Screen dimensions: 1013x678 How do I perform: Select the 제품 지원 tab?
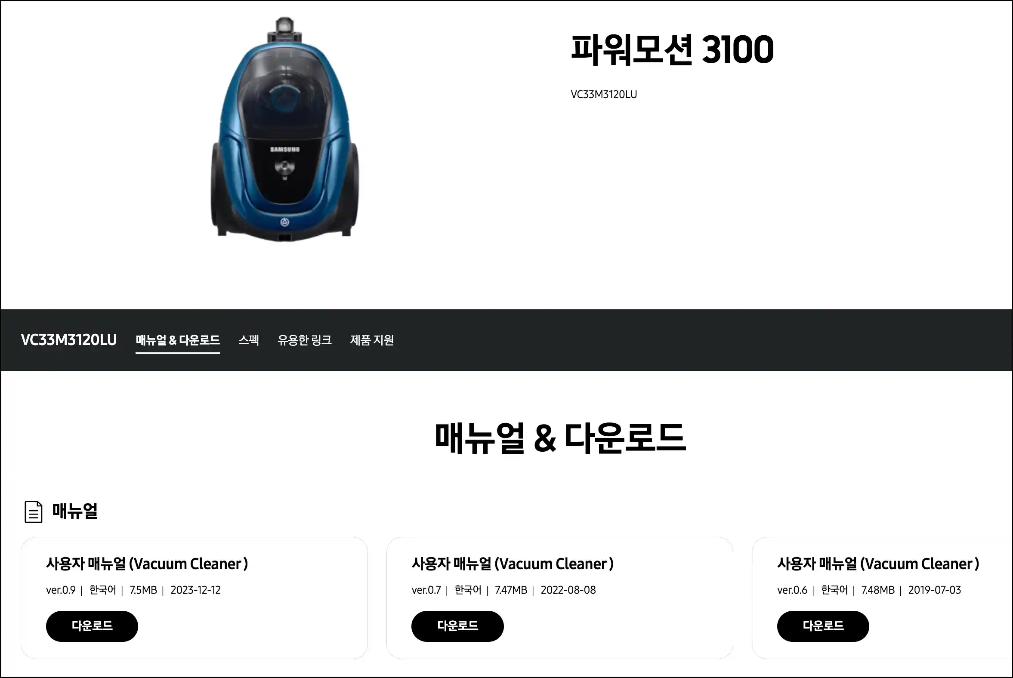(372, 340)
